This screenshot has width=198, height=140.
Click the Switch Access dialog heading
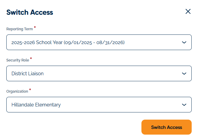pyautogui.click(x=29, y=12)
